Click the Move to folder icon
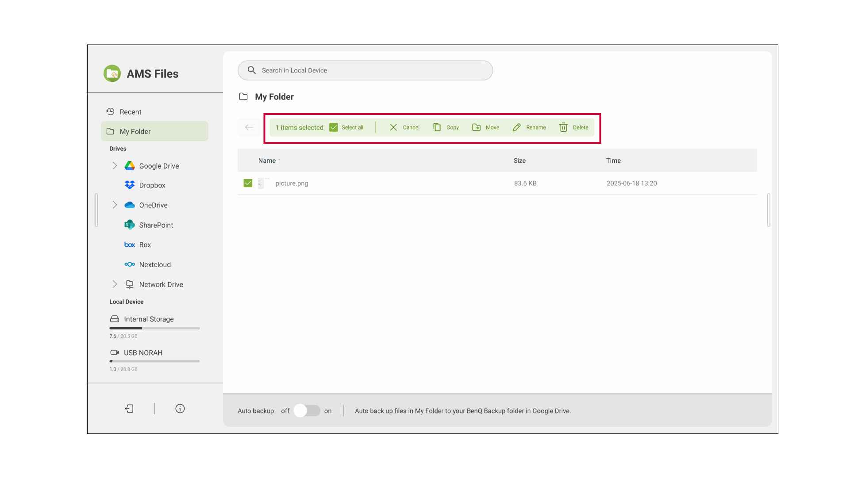 (x=476, y=127)
